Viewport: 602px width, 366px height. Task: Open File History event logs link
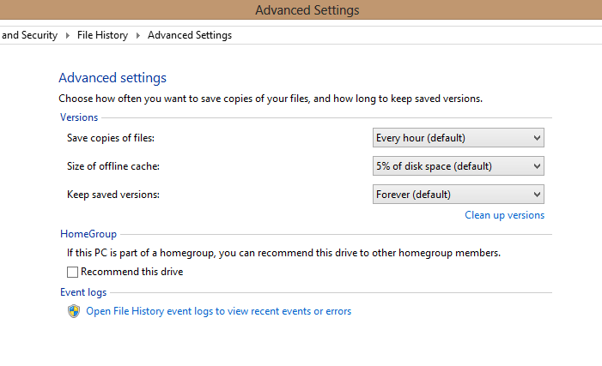coord(218,311)
